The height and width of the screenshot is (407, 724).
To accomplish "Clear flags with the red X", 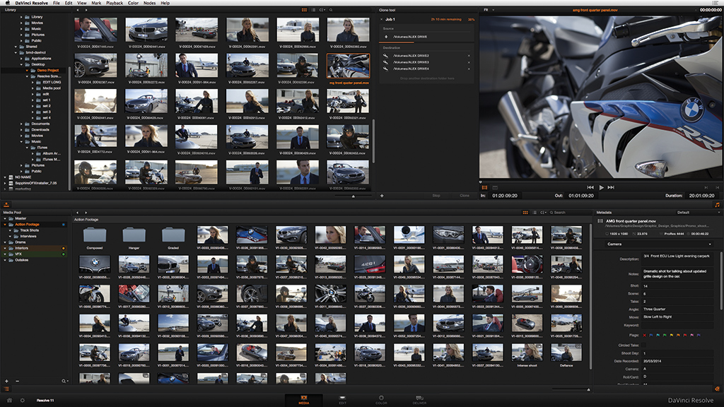I will (x=645, y=336).
